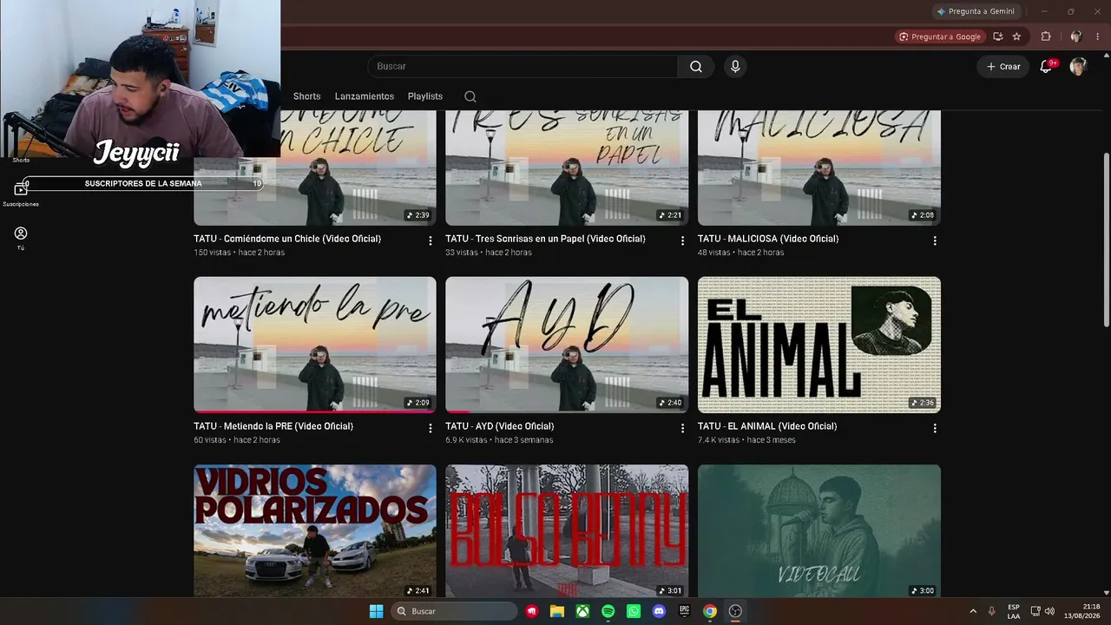The image size is (1111, 625).
Task: Click the page vertical scrollbar thumb
Action: click(1106, 240)
